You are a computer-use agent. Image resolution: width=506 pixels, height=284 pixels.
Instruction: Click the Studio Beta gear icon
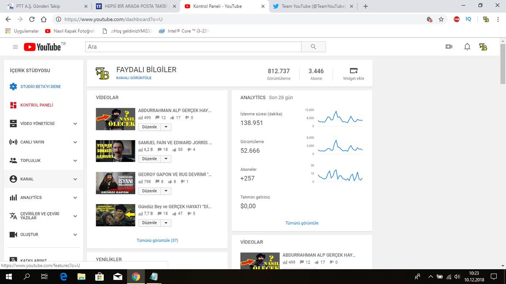pyautogui.click(x=13, y=87)
